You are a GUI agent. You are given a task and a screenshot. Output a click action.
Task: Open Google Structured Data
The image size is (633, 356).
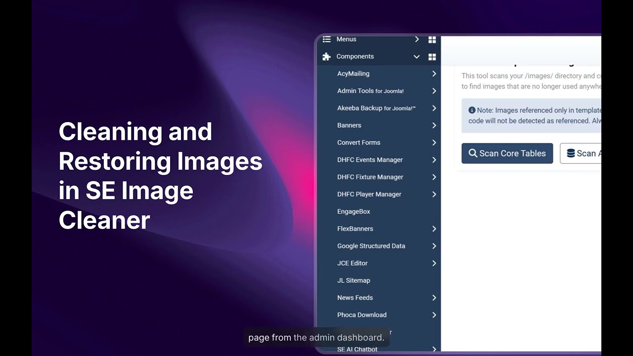point(371,246)
